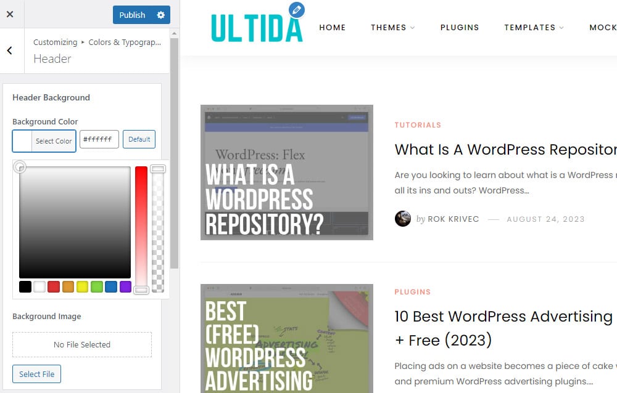
Task: Click the Select File button
Action: 36,374
